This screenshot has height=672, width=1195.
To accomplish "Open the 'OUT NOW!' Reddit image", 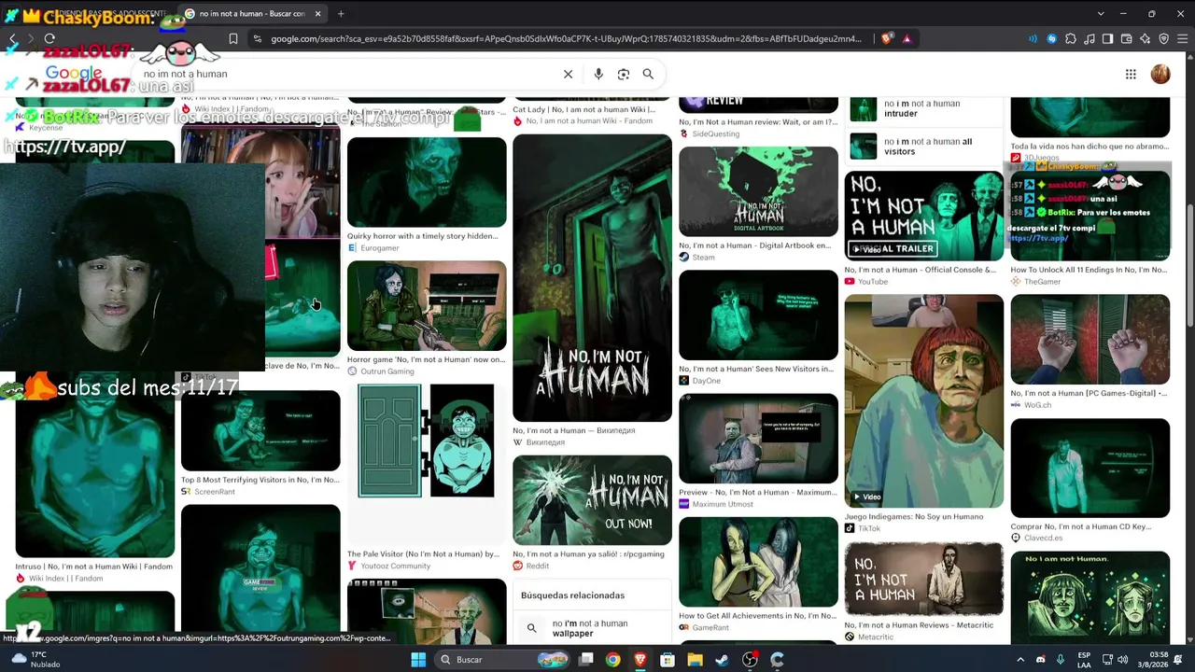I will point(592,500).
